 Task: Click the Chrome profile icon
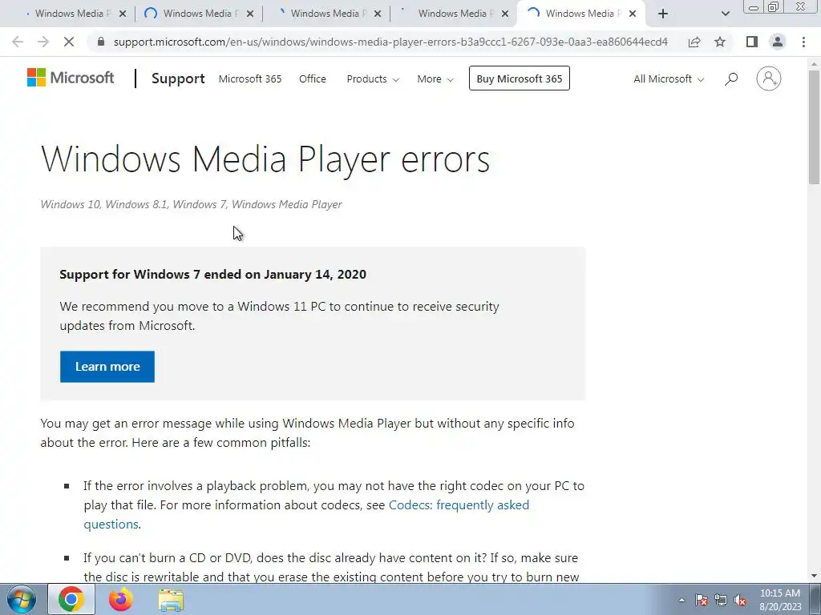[x=778, y=42]
